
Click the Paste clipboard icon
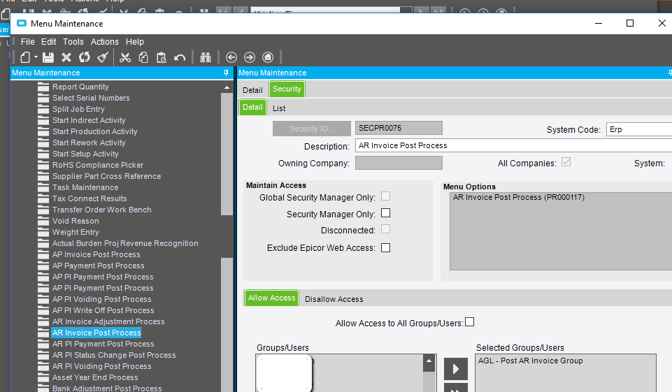click(x=161, y=57)
